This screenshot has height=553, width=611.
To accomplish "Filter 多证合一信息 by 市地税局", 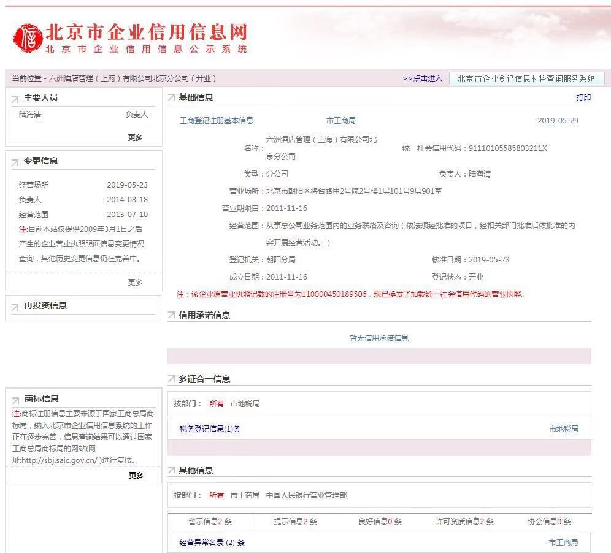I will (245, 404).
